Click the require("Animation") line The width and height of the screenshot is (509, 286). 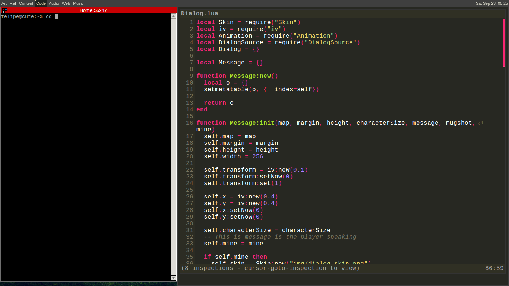tap(267, 36)
